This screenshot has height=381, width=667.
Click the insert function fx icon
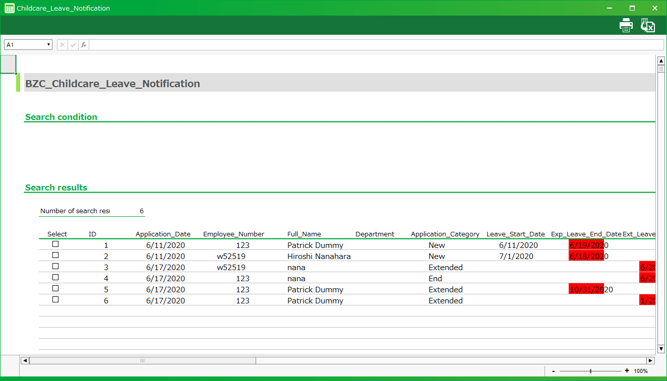click(84, 45)
